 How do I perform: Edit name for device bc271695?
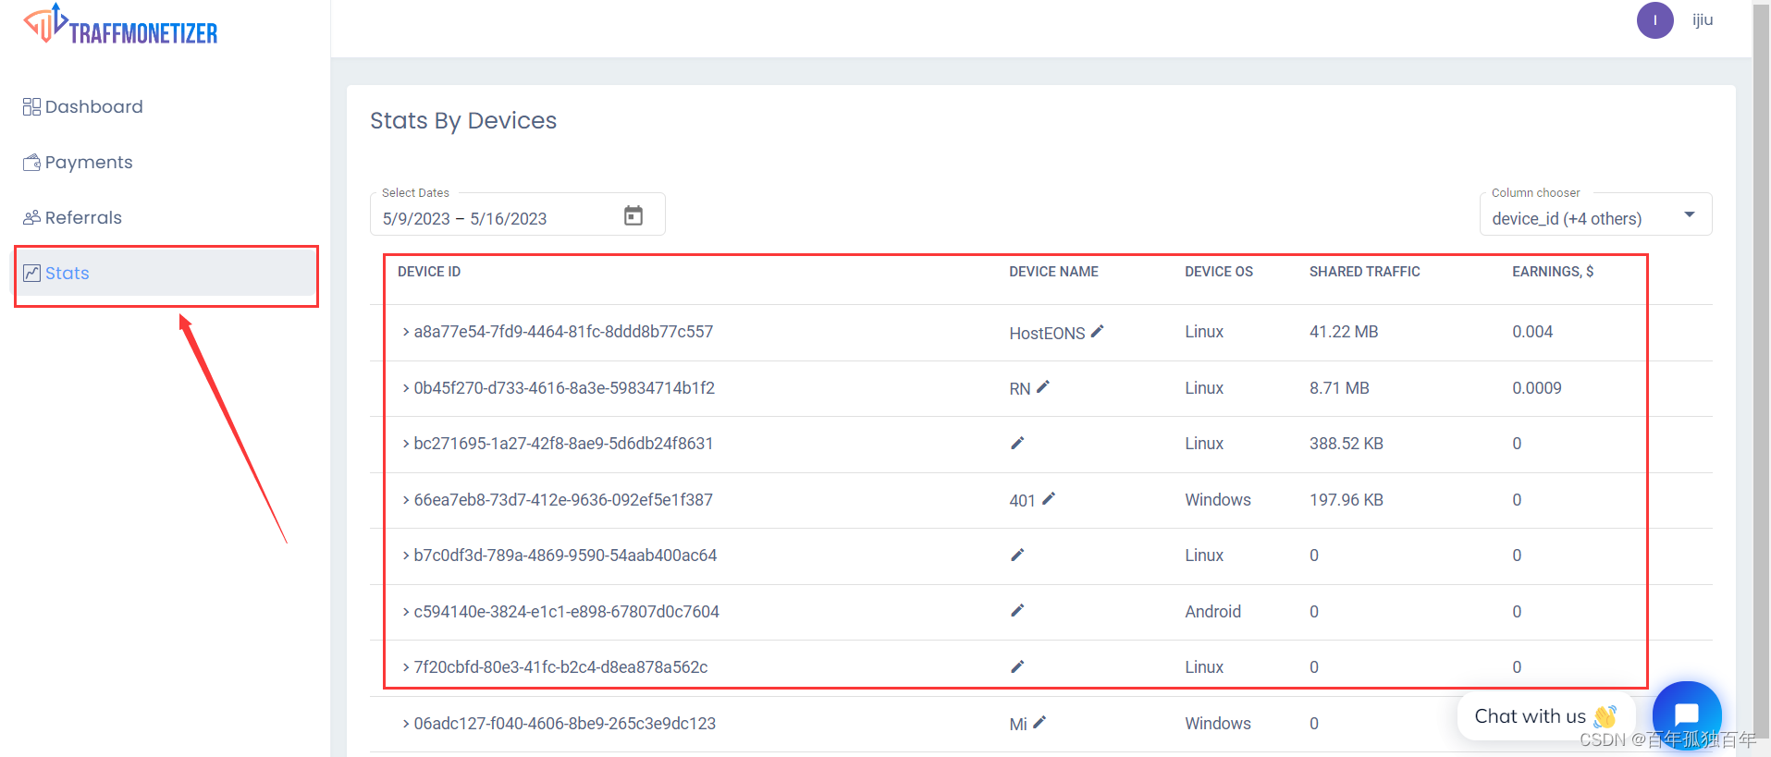(1017, 444)
